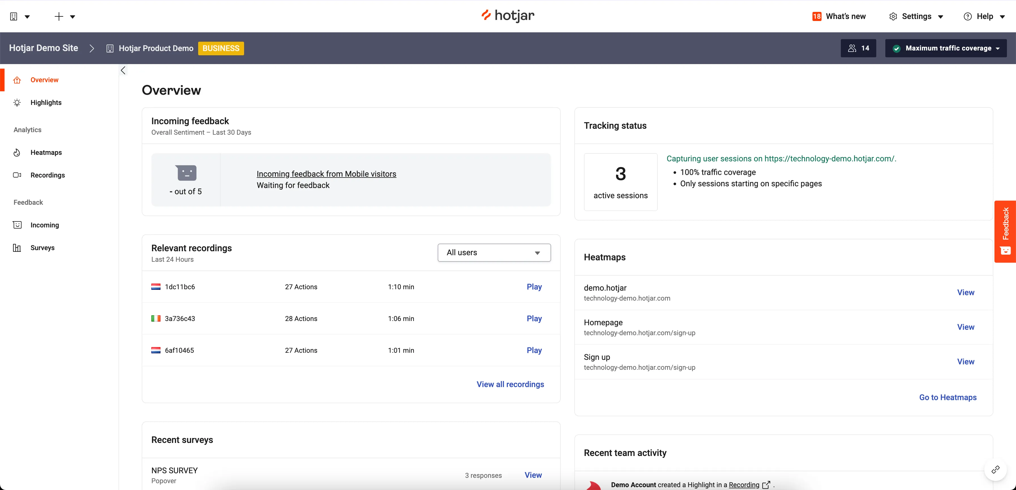
Task: Open the orange Feedback side tab
Action: click(1005, 232)
